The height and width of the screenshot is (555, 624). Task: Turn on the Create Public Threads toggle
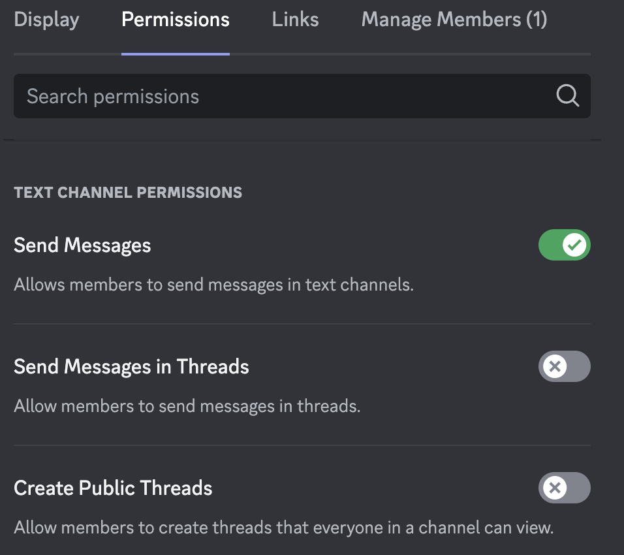[565, 488]
